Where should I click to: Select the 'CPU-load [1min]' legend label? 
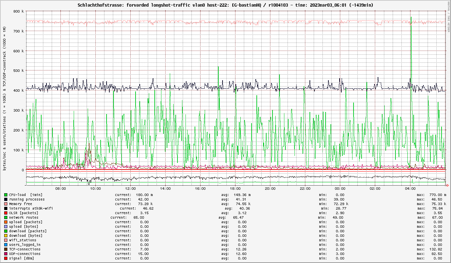(x=26, y=195)
